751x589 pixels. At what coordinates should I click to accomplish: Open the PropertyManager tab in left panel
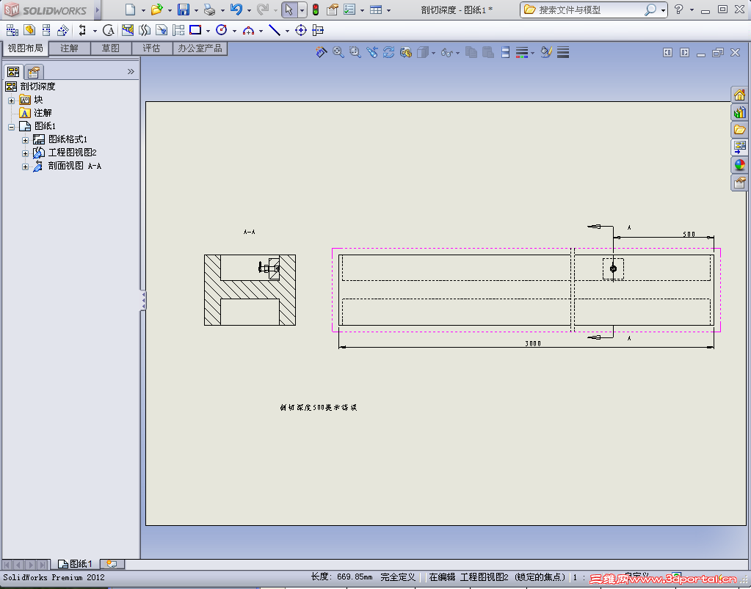point(34,72)
